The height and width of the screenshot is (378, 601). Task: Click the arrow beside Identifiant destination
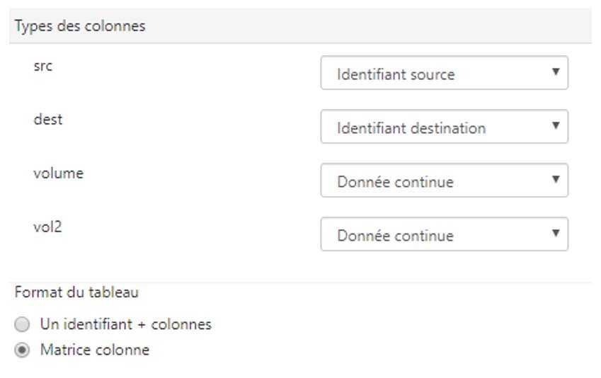coord(556,125)
